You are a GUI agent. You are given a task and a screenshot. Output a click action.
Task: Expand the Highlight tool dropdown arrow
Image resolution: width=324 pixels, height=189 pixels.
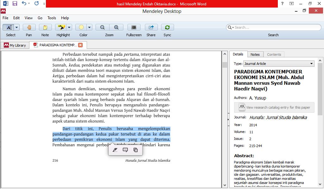pyautogui.click(x=69, y=27)
